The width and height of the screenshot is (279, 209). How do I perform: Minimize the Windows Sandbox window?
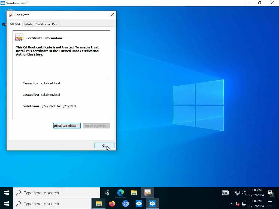click(x=247, y=3)
